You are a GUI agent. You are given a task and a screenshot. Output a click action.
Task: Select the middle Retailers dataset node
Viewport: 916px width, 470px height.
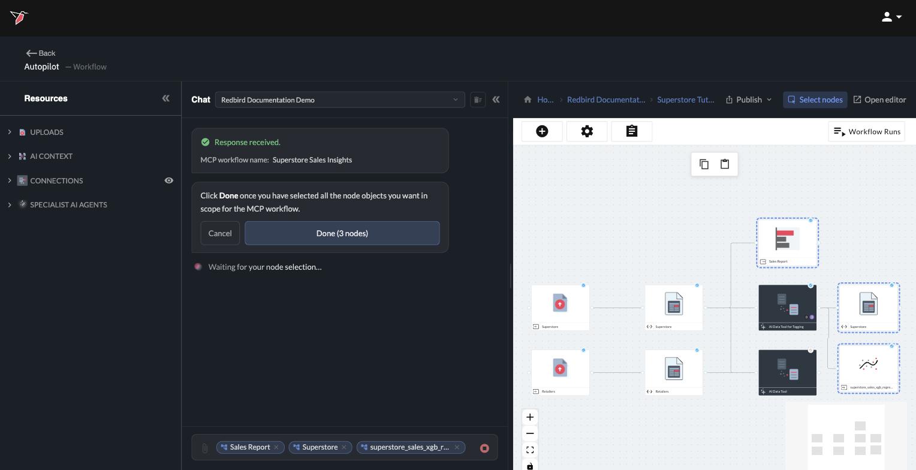(x=674, y=372)
